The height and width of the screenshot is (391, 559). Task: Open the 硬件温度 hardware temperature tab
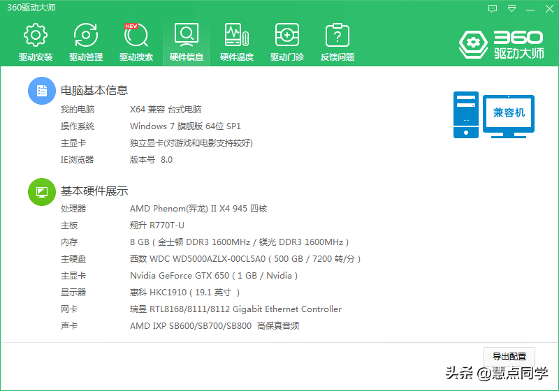237,42
